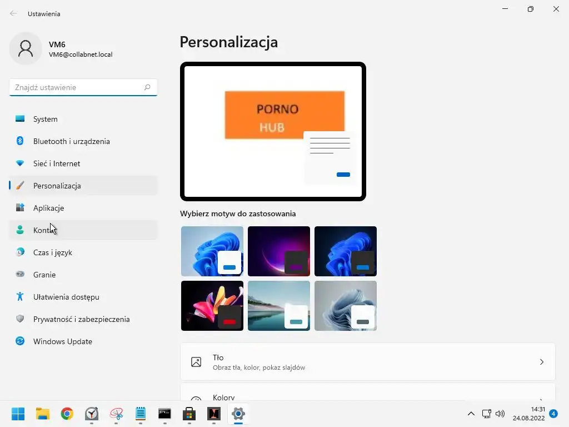The image size is (569, 427).
Task: Click the Konta person icon
Action: point(20,230)
